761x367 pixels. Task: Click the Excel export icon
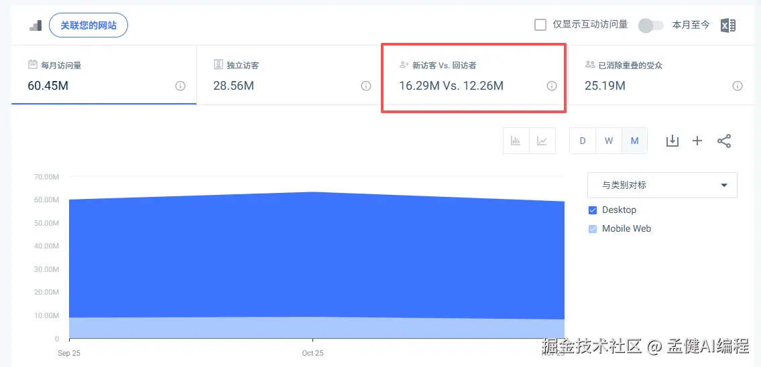coord(728,25)
